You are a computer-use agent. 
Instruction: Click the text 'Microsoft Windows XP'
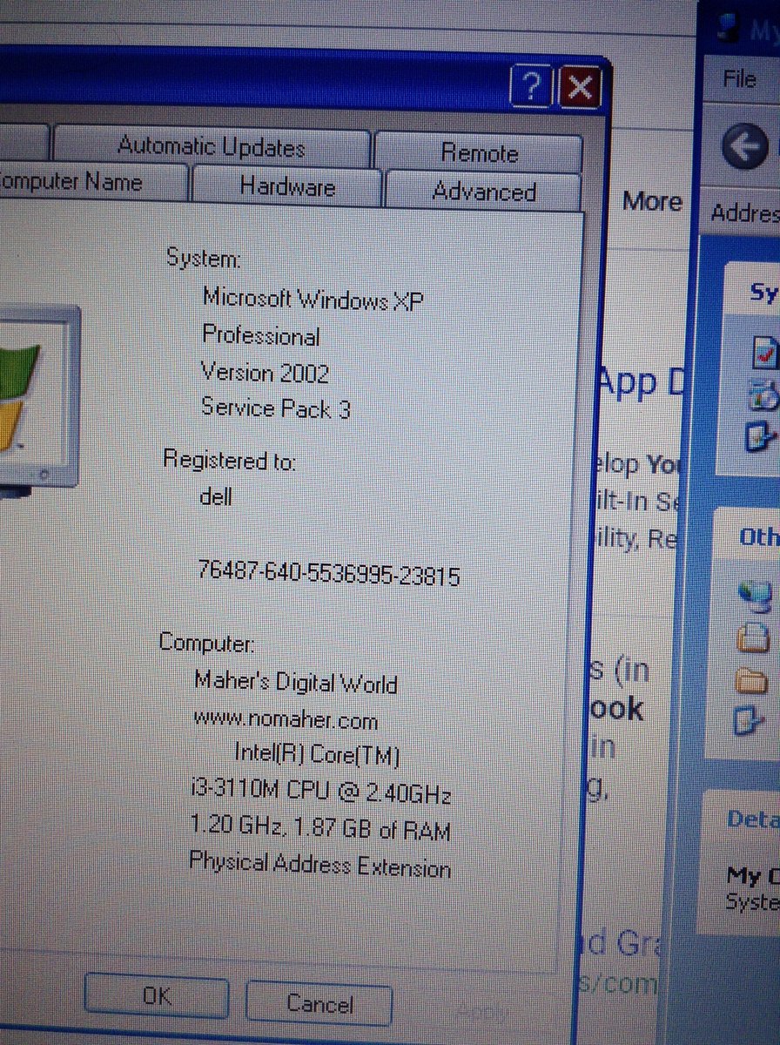coord(313,299)
